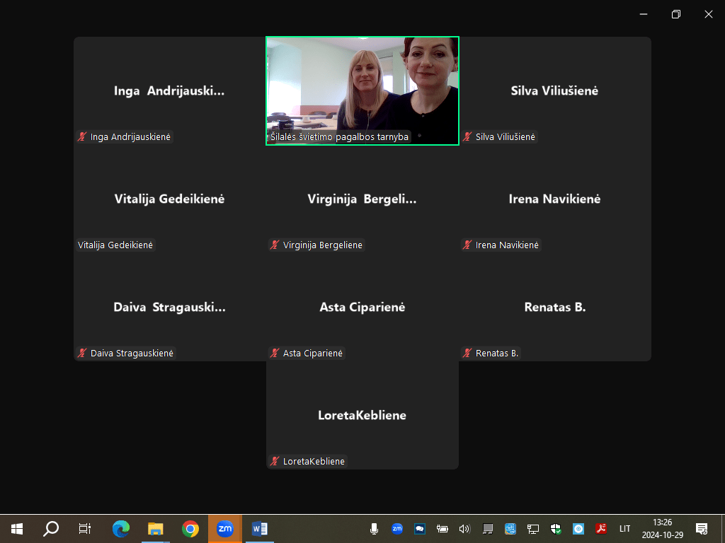Click the muted microphone icon beside Virginija Bergeliene
Image resolution: width=725 pixels, height=543 pixels.
(x=275, y=245)
